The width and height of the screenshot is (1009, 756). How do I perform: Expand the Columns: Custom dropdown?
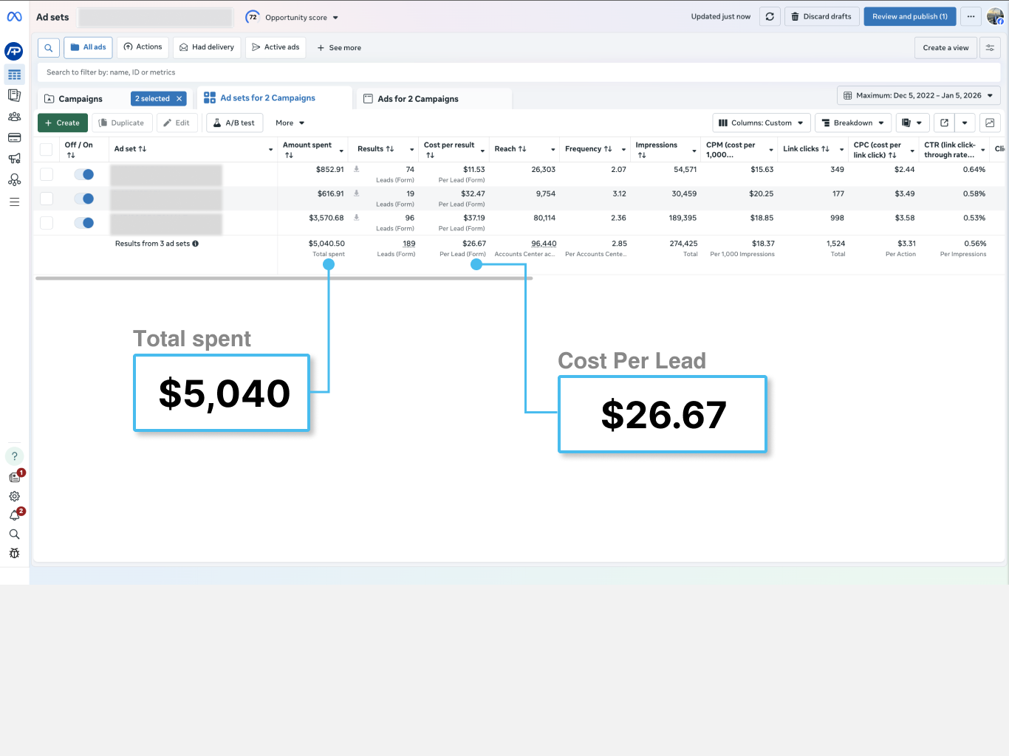coord(761,123)
